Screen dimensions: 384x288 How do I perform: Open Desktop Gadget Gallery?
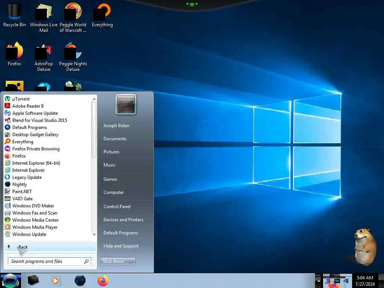click(x=36, y=135)
